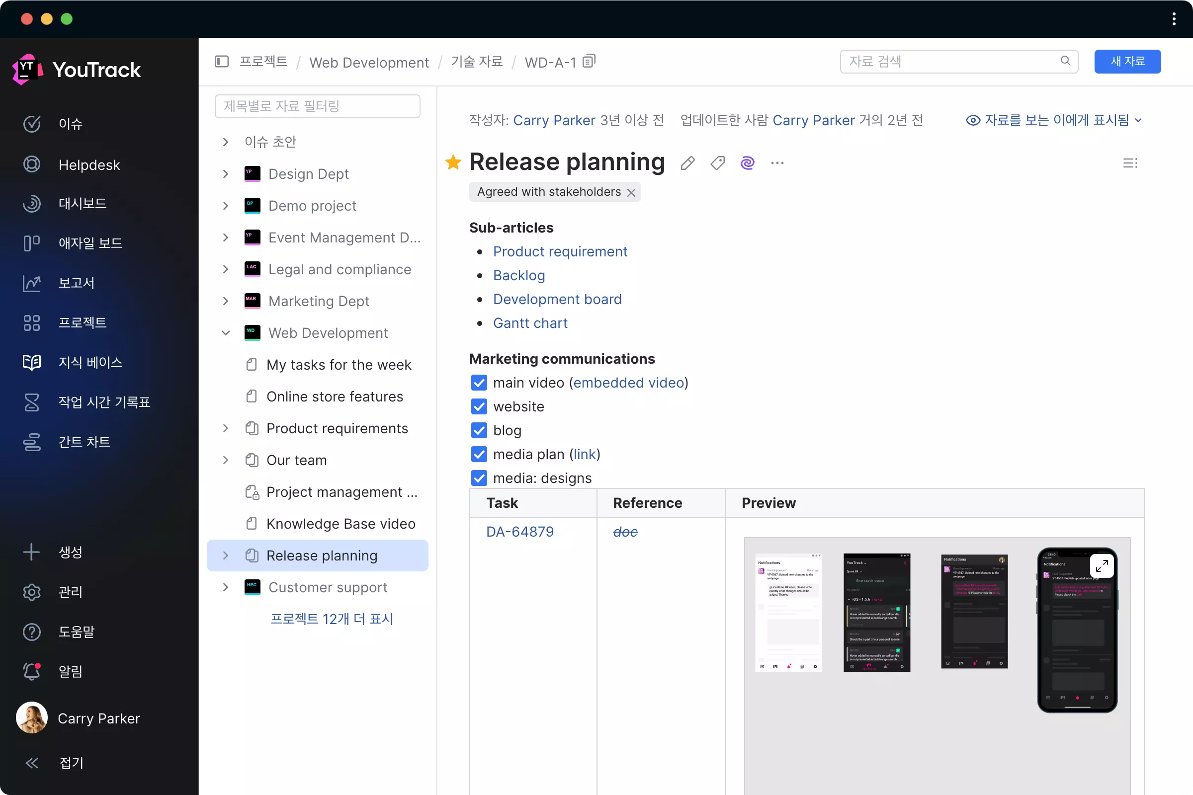The image size is (1193, 795).
Task: Expand the Marketing Dept project
Action: [x=226, y=301]
